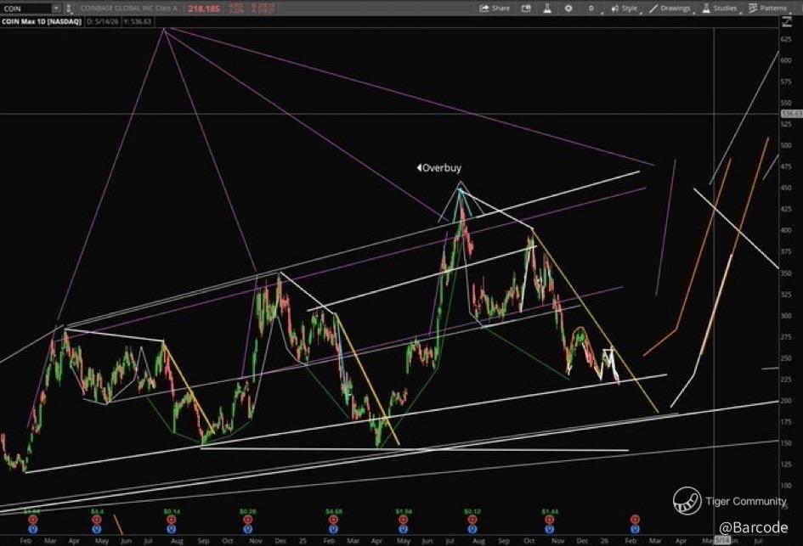Click the blue event icon under $0.14 earnings

pos(171,529)
